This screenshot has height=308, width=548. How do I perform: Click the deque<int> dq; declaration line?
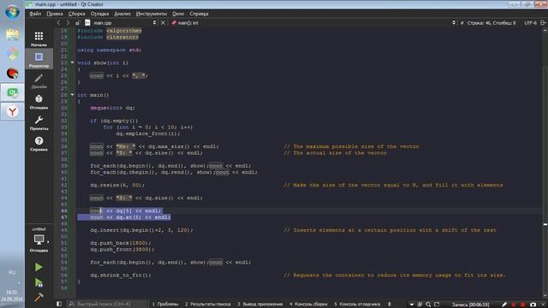click(x=112, y=108)
